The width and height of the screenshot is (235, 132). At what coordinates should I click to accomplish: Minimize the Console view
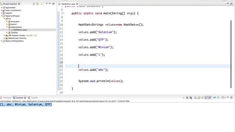click(x=228, y=98)
